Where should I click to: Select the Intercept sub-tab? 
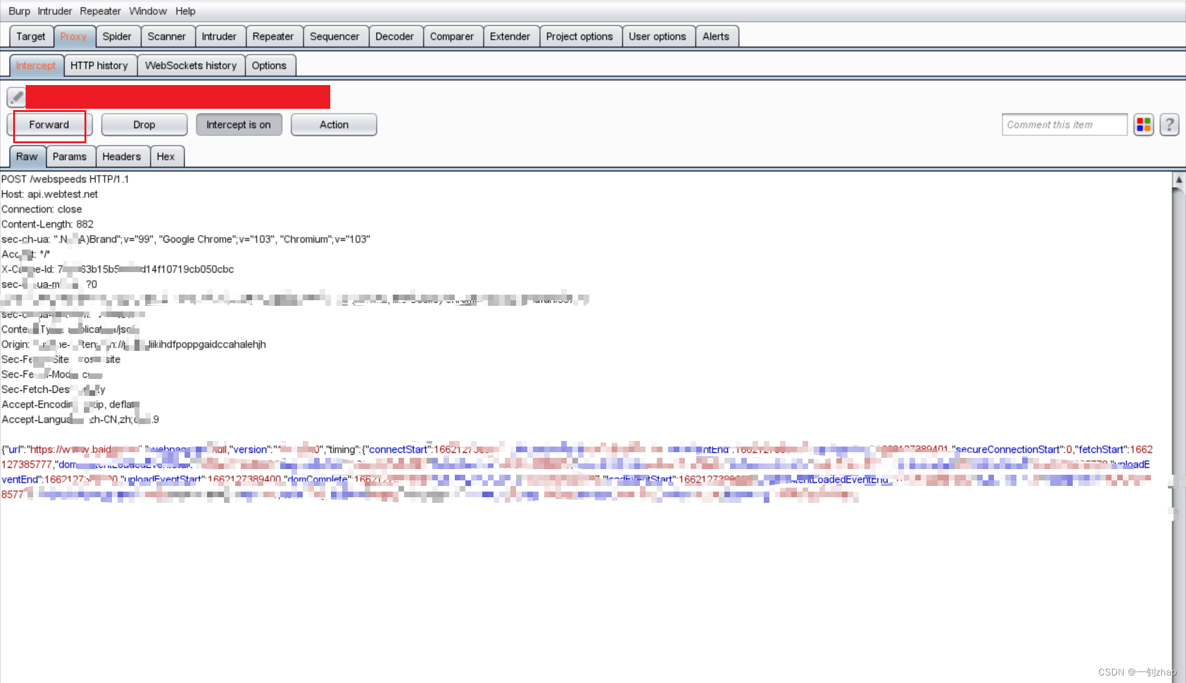36,66
